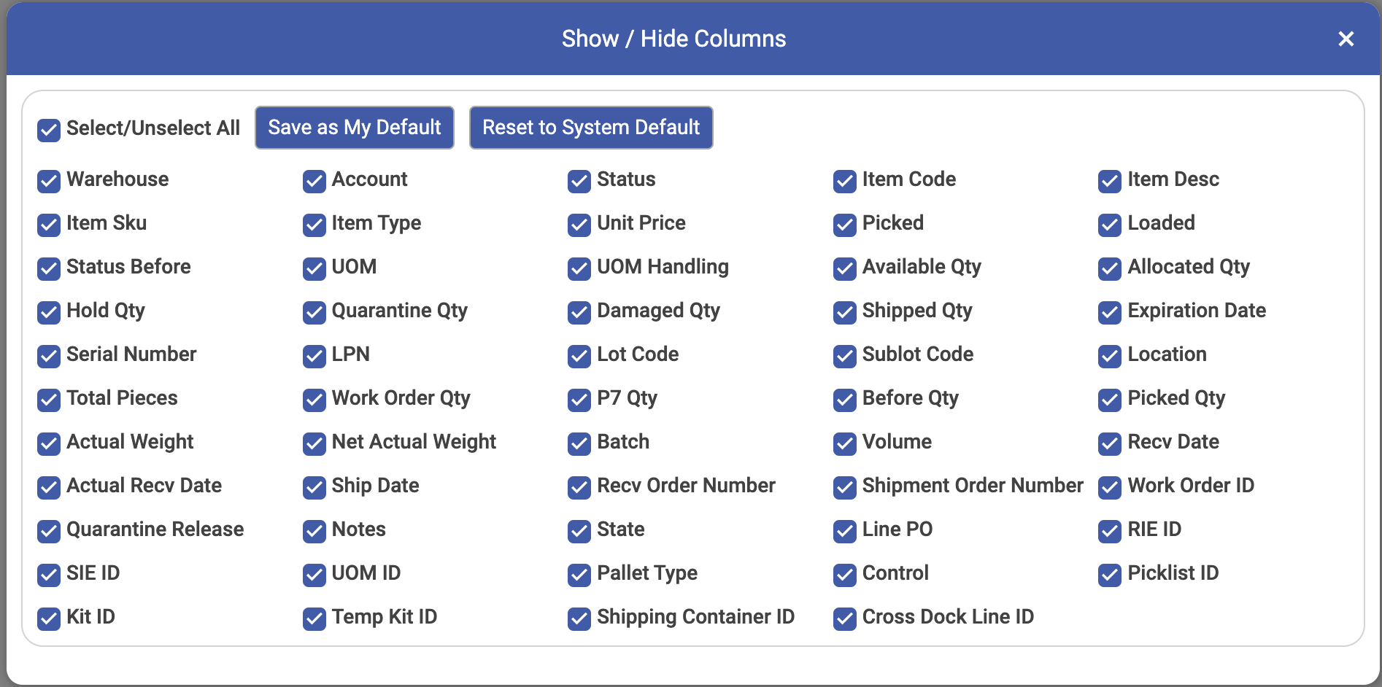The image size is (1382, 687).
Task: Uncheck the Serial Number column
Action: [x=49, y=357]
